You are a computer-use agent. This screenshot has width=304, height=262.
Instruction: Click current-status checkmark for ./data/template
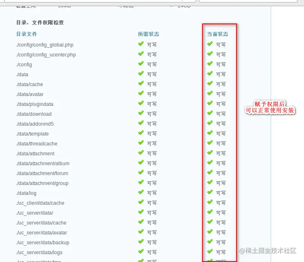point(210,133)
